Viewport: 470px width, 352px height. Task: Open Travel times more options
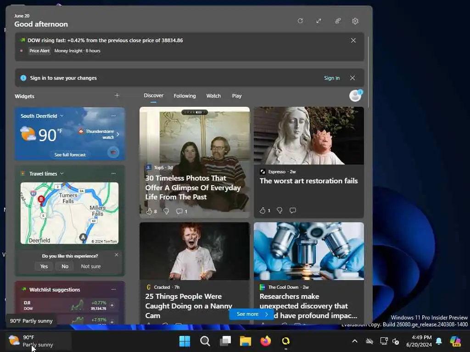coord(113,173)
